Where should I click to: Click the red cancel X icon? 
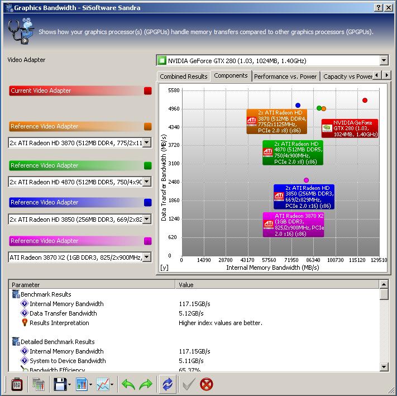click(x=207, y=384)
